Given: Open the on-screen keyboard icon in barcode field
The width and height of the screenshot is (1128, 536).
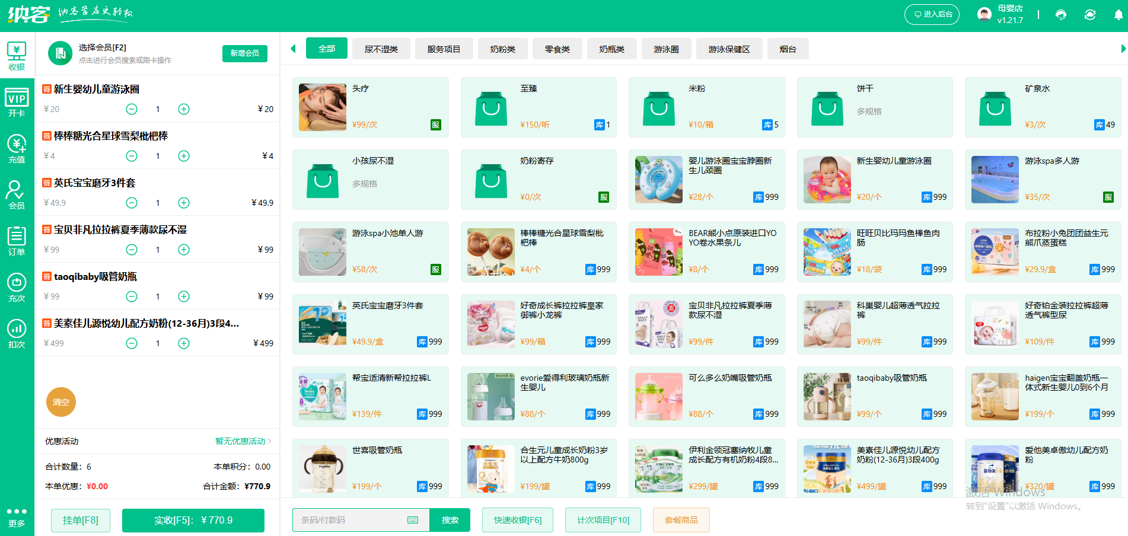Looking at the screenshot, I should [414, 520].
